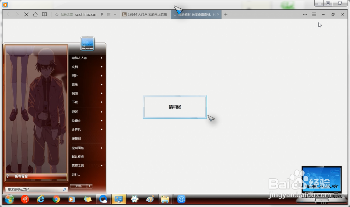Switch to the blue Q browser taskbar icon
350x207 pixels.
pyautogui.click(x=103, y=199)
